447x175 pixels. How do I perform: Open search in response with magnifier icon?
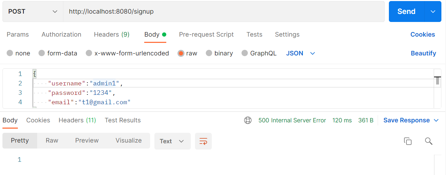click(x=428, y=141)
